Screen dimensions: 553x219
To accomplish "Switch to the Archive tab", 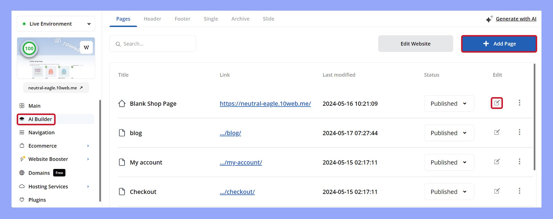I will click(x=240, y=19).
